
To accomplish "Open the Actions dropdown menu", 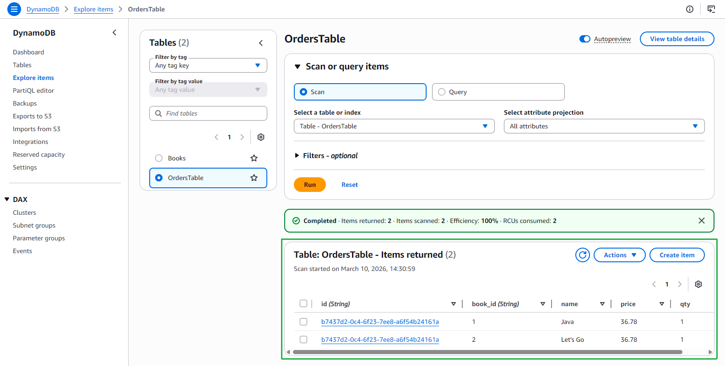I will pos(620,255).
